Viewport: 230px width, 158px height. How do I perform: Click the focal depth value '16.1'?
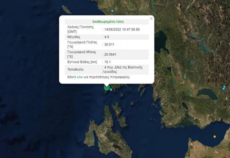(107, 62)
